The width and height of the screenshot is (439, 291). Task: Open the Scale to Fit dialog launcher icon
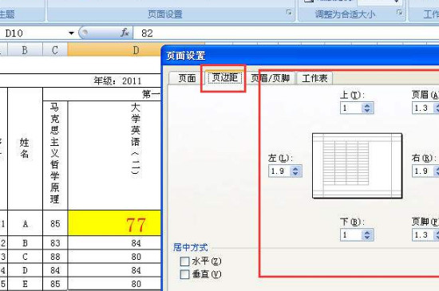tap(400, 12)
